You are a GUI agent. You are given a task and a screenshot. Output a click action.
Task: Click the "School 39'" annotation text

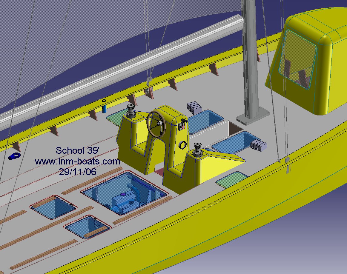pos(78,151)
